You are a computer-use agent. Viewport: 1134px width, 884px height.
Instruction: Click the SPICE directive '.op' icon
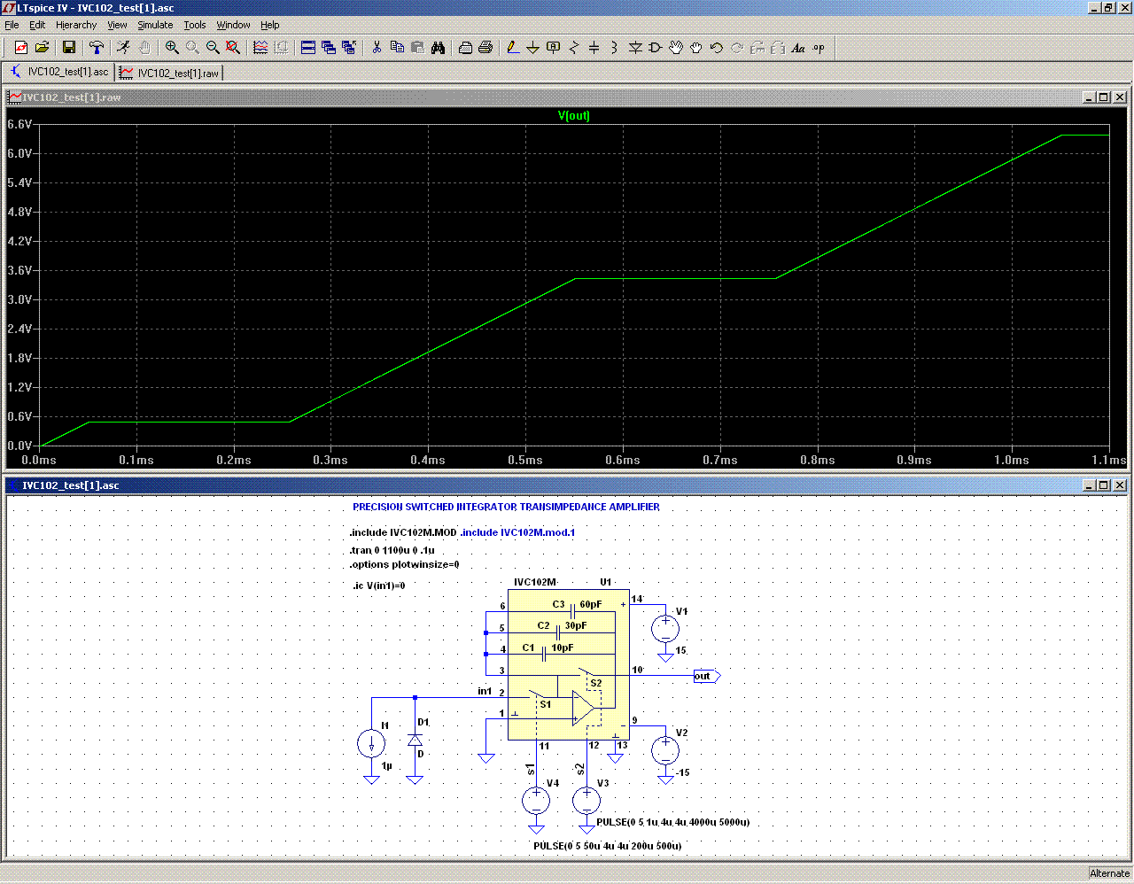[x=819, y=48]
